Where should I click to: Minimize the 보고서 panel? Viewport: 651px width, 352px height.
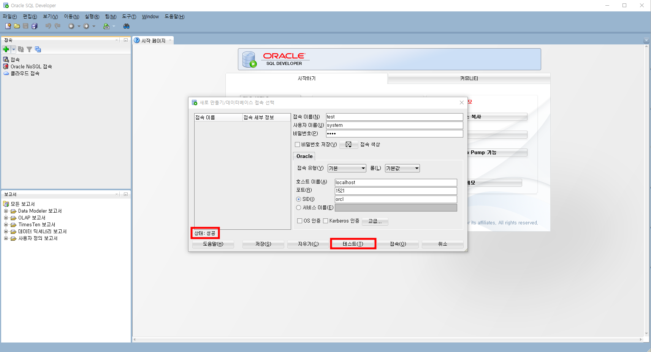click(x=125, y=194)
